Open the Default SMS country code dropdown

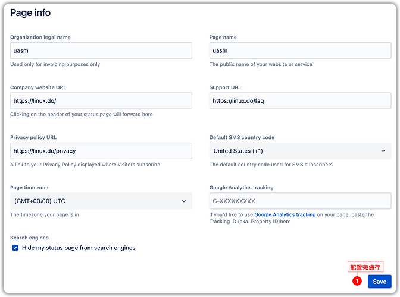click(x=300, y=151)
